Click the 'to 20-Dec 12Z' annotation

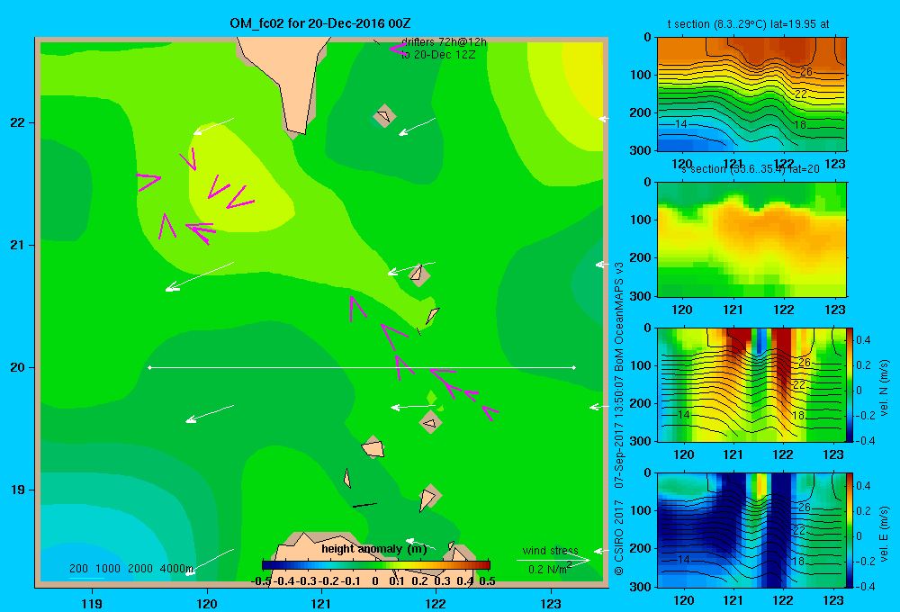(x=438, y=55)
